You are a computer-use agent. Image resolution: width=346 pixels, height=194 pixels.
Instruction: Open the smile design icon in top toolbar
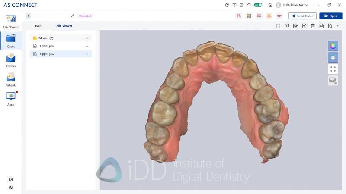pyautogui.click(x=279, y=16)
